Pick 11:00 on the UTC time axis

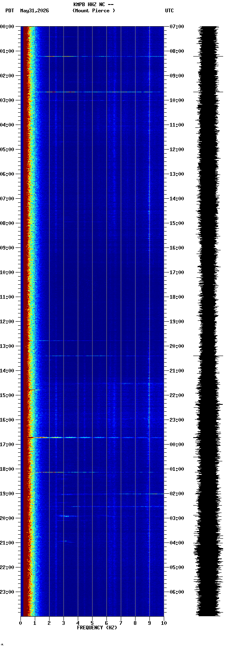point(177,125)
